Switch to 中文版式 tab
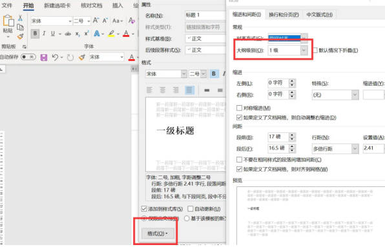 (x=320, y=14)
